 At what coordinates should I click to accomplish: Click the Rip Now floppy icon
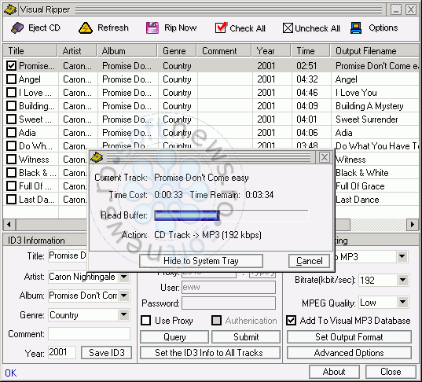click(152, 28)
